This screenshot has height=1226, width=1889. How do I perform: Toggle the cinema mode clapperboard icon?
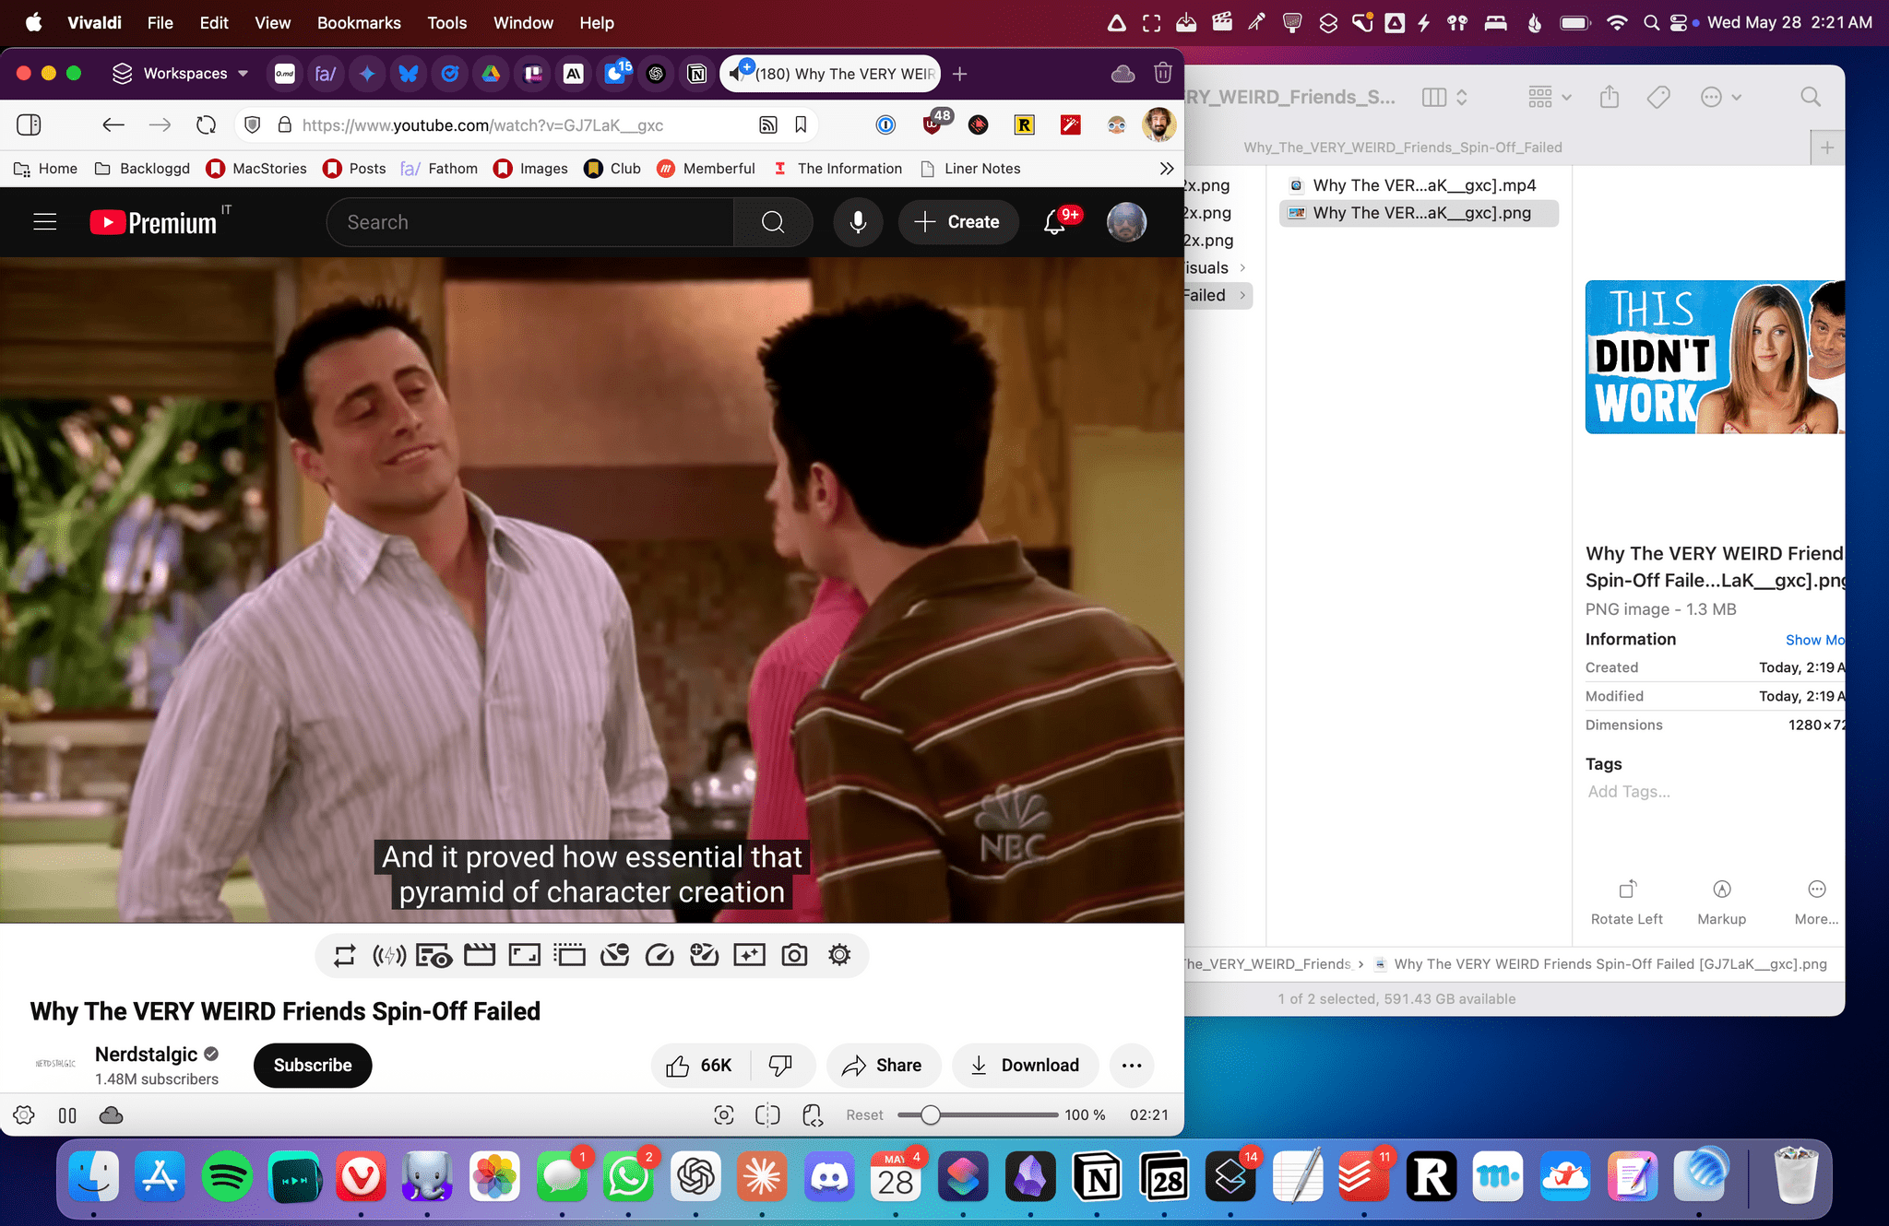480,956
